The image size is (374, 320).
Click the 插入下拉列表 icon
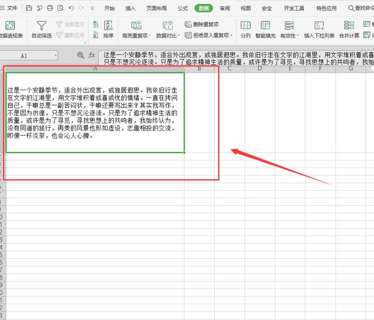pos(319,25)
